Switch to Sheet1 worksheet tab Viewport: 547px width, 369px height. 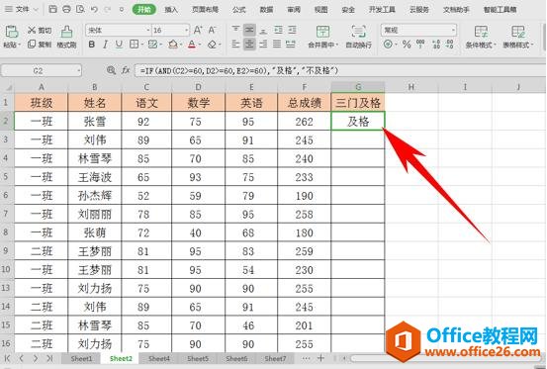point(81,358)
